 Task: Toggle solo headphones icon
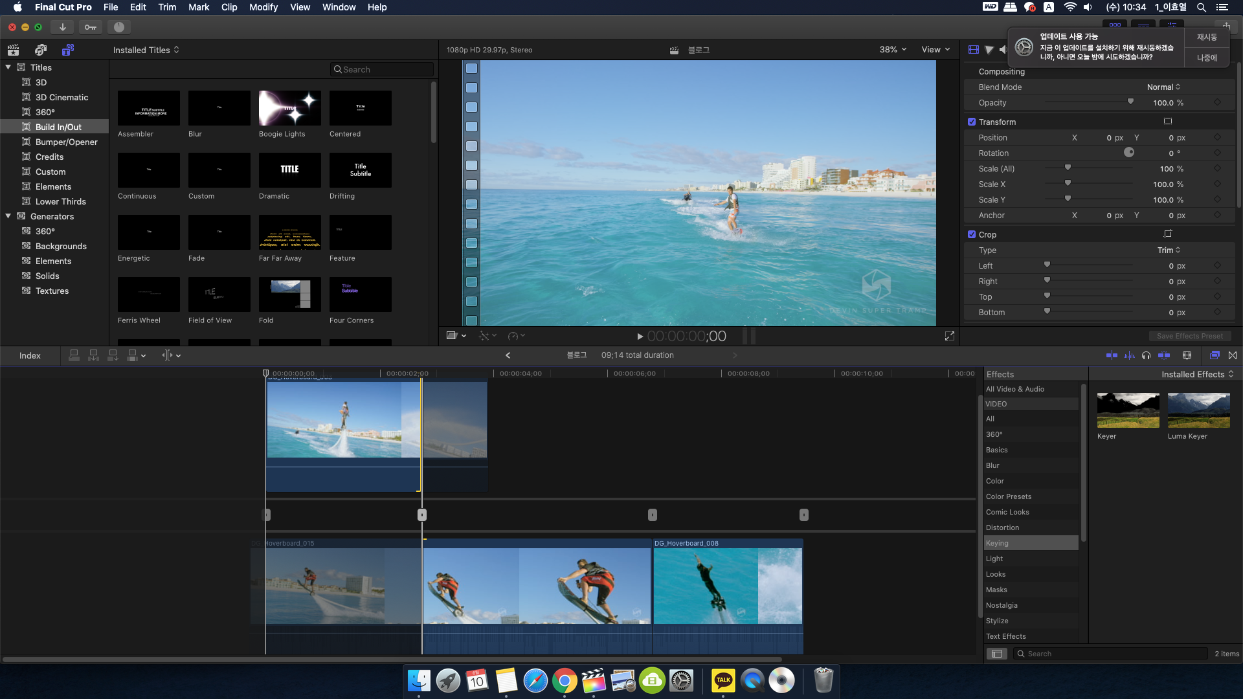coord(1147,355)
